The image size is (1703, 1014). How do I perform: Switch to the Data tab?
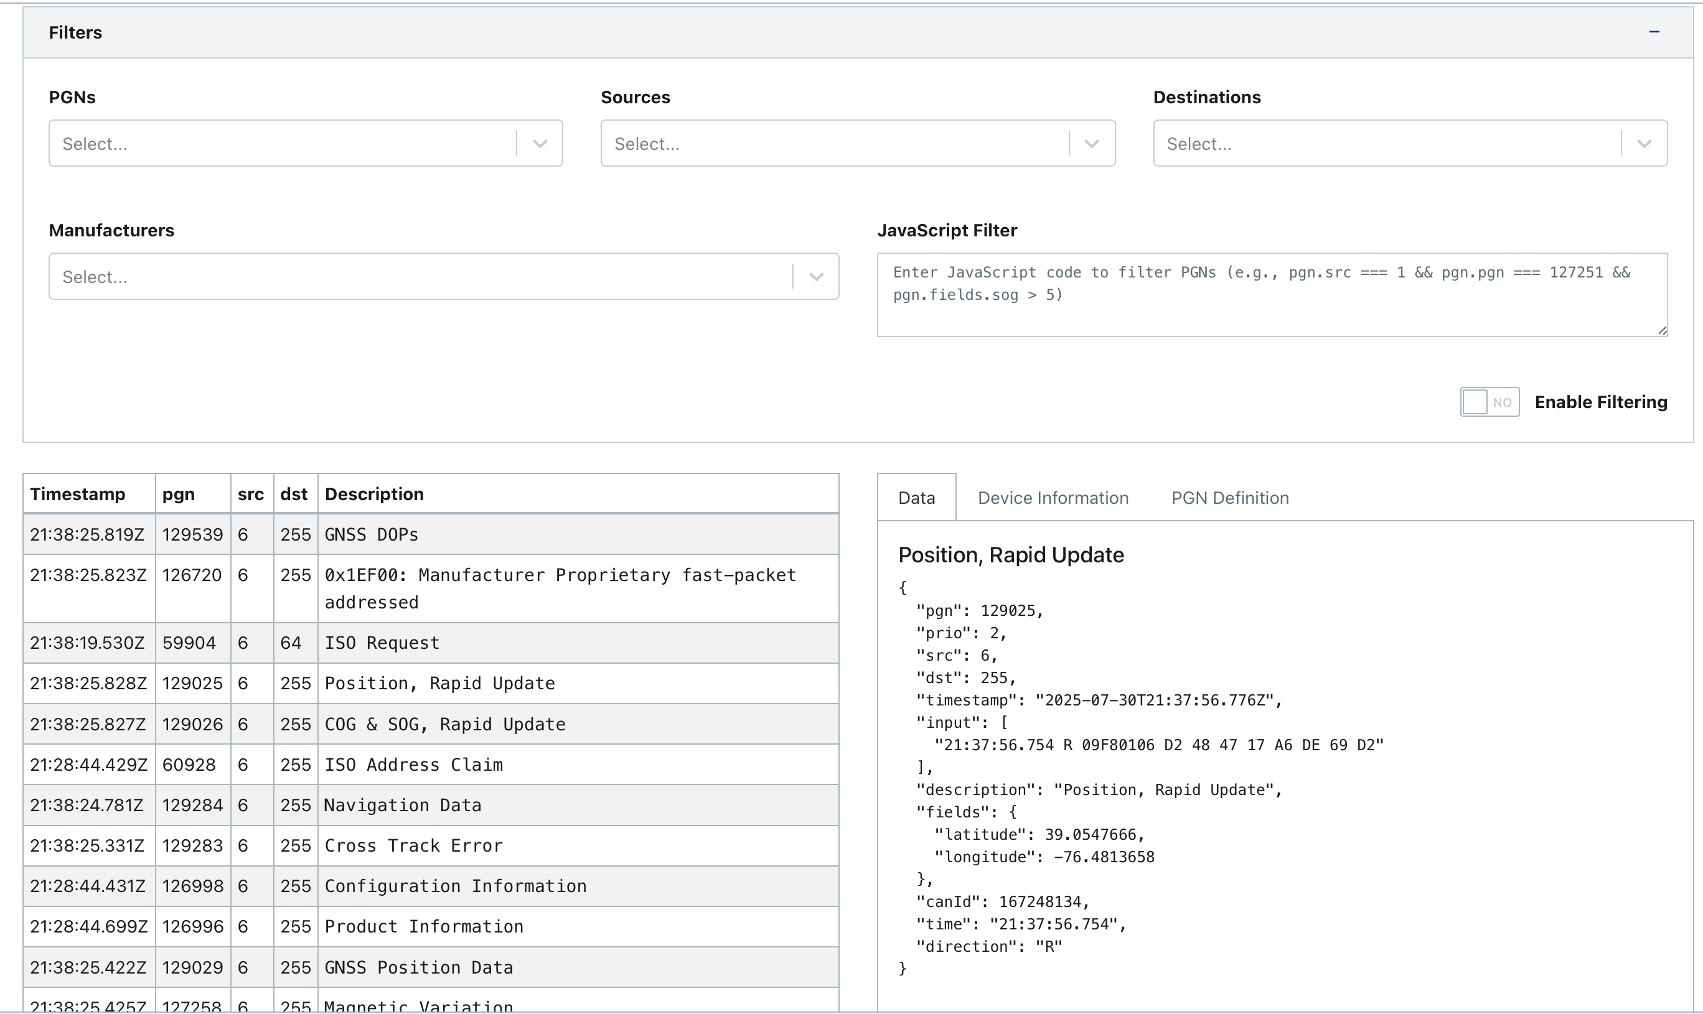916,498
